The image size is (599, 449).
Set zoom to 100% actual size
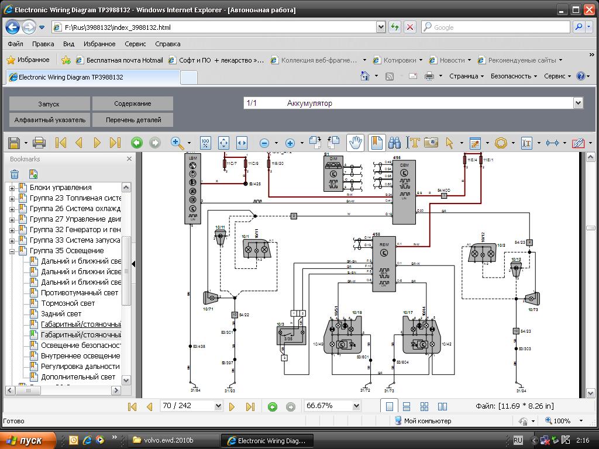[x=205, y=143]
